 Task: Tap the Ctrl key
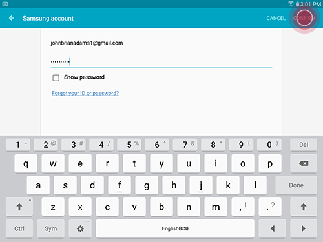point(19,228)
